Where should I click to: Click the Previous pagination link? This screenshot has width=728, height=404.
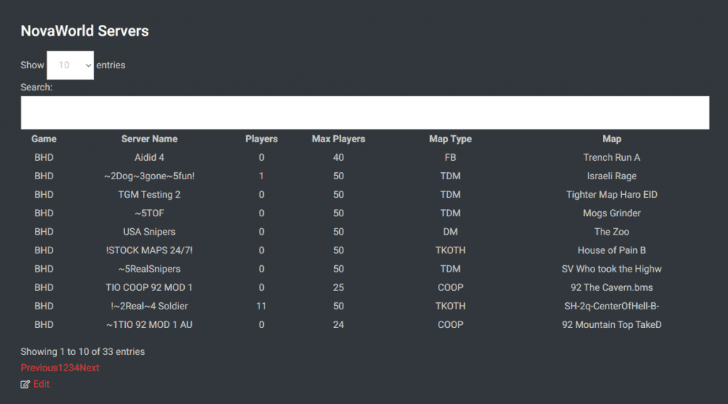coord(39,368)
